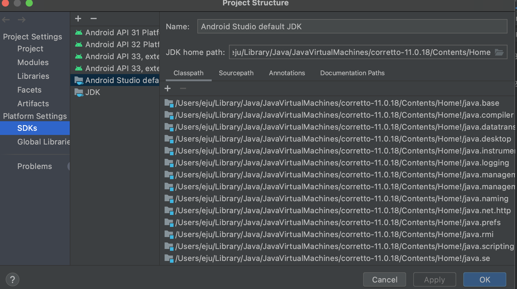
Task: Select the java.rmi classpath path text
Action: coord(334,234)
